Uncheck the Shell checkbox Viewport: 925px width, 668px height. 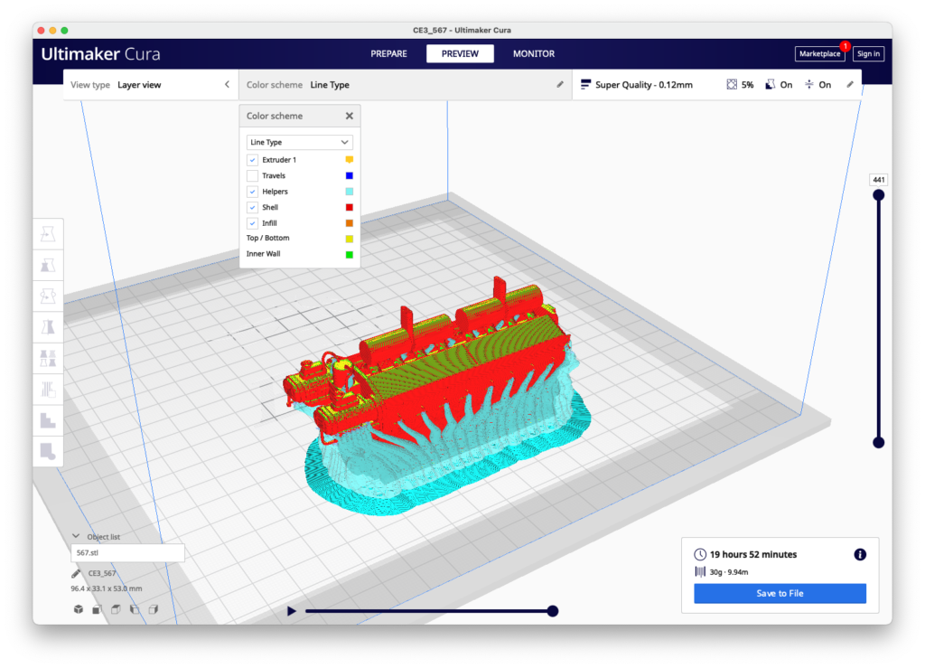coord(253,208)
